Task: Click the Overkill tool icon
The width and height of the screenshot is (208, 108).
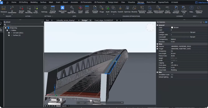Action: point(120,8)
